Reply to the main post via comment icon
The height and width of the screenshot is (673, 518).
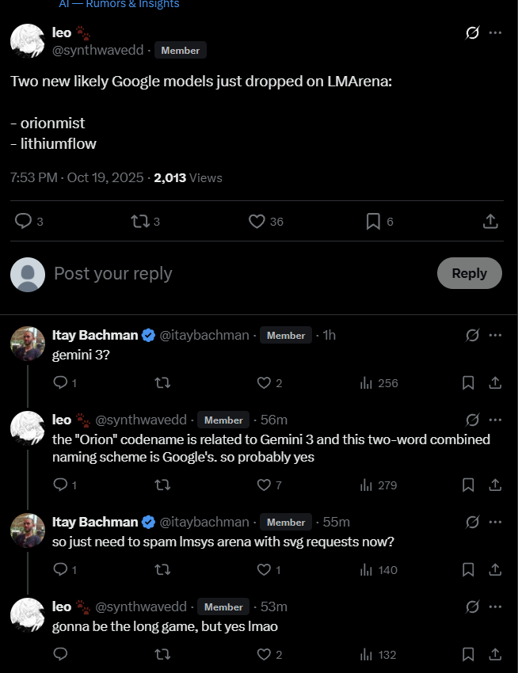[x=24, y=222]
